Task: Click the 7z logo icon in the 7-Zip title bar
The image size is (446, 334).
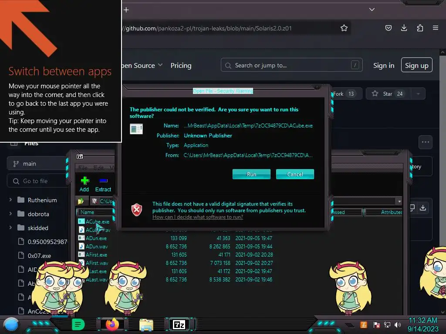Action: coord(80,157)
